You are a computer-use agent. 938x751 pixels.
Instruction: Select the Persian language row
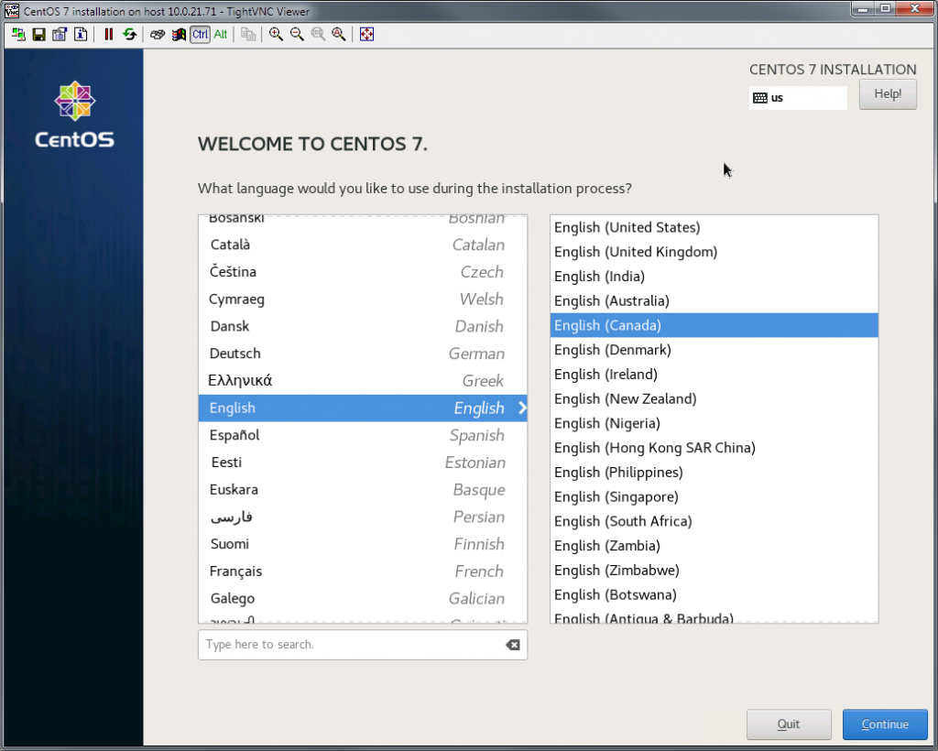click(x=363, y=517)
